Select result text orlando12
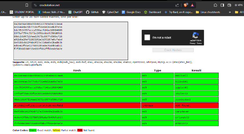This screenshot has width=244, height=134. click(182, 118)
